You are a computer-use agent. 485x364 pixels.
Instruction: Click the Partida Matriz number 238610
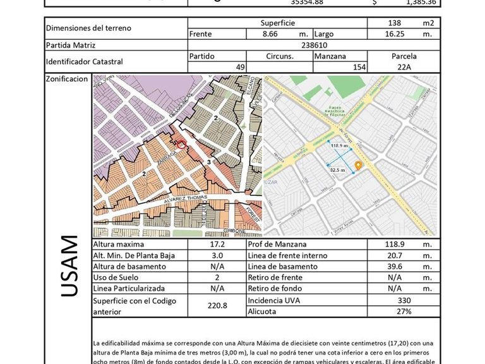(314, 45)
